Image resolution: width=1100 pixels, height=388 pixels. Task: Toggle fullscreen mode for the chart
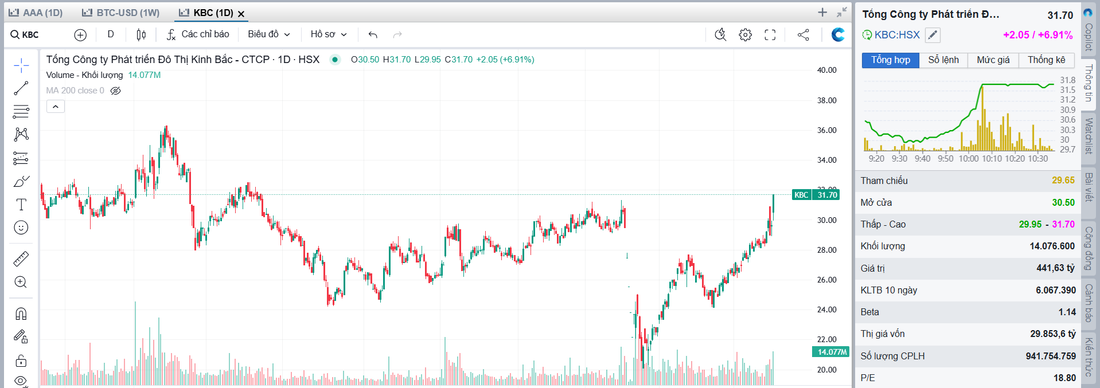click(770, 35)
